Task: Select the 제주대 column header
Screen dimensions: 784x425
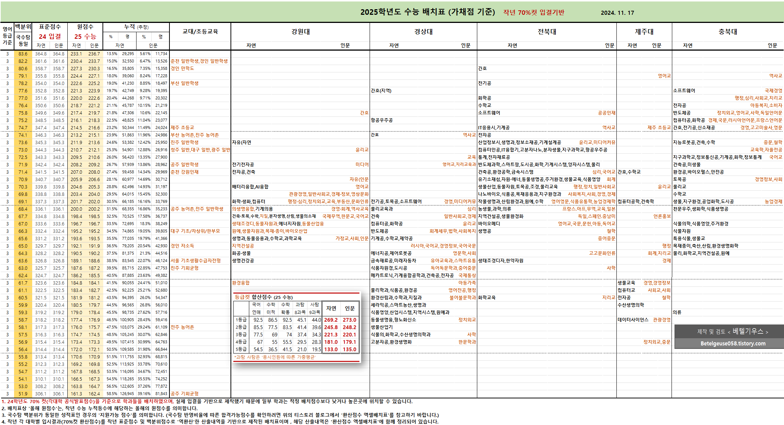Action: [x=644, y=32]
